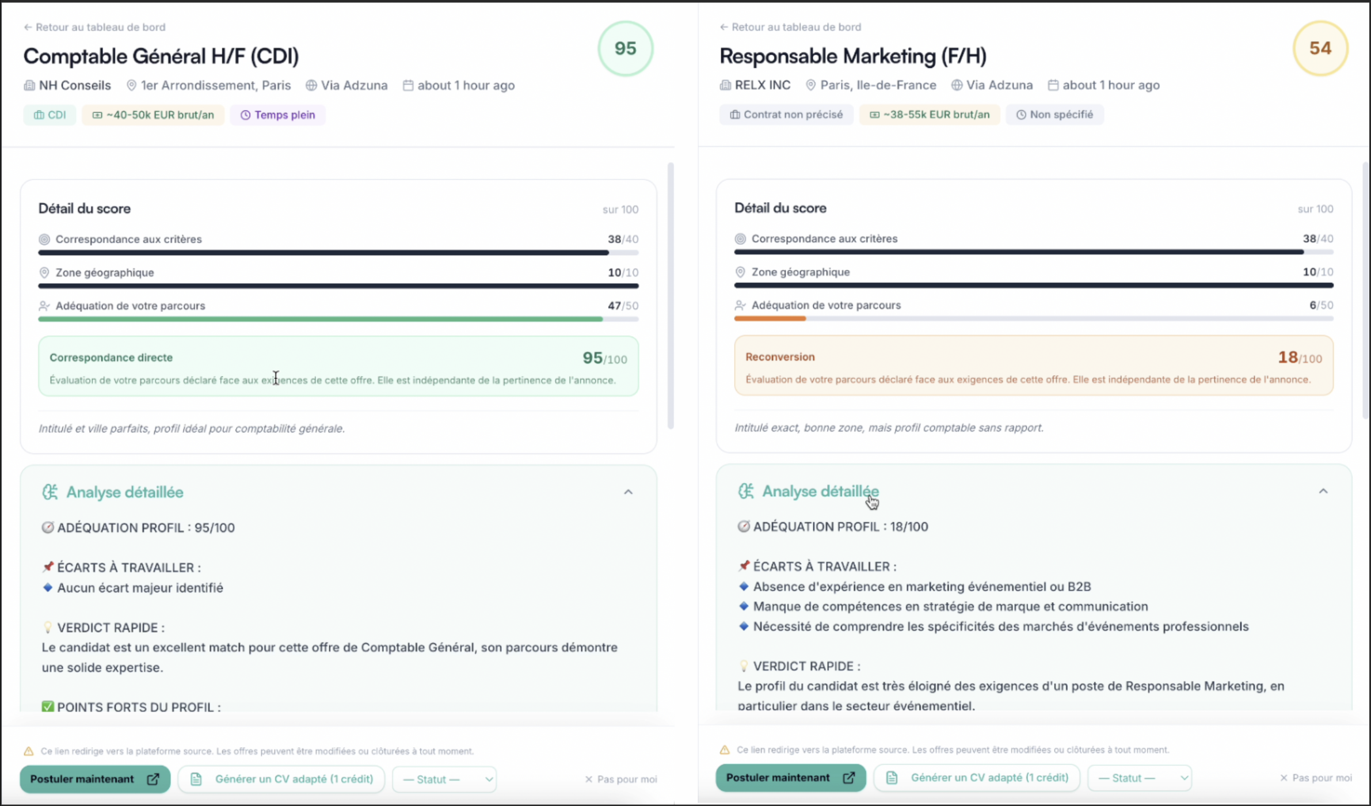Click Générer un CV adapté for Responsable Marketing

tap(977, 778)
